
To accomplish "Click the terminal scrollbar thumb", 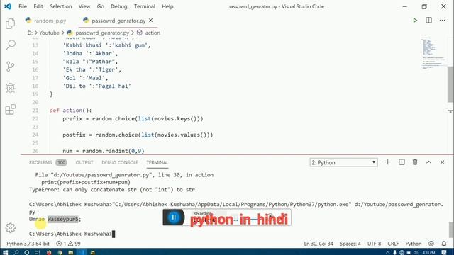I will click(450, 229).
